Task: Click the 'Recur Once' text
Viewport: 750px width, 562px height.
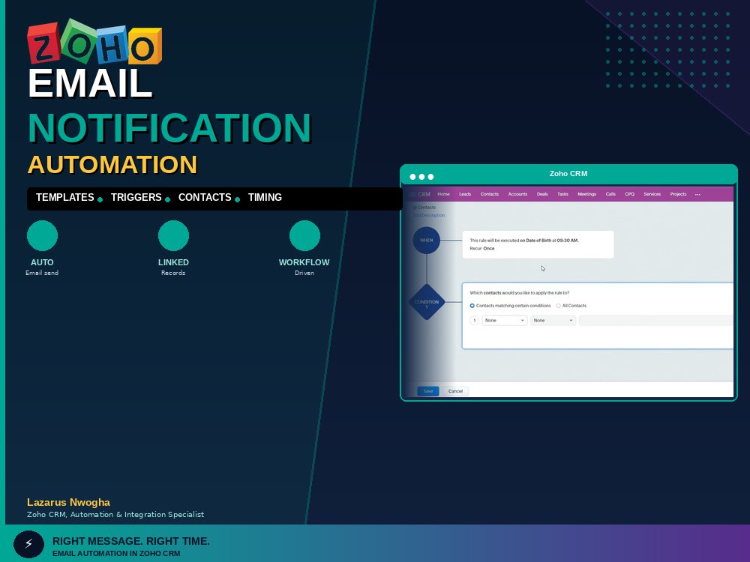Action: [x=481, y=249]
